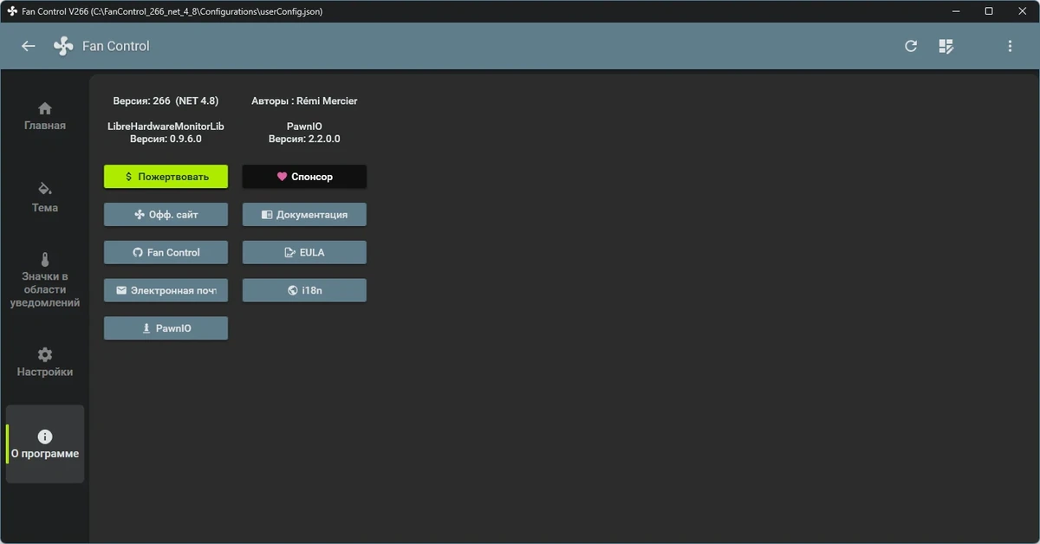
Task: Open the Главная home tab
Action: [x=45, y=116]
